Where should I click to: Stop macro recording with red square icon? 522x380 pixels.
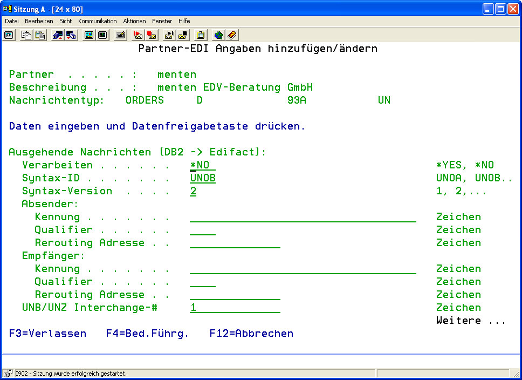(152, 35)
